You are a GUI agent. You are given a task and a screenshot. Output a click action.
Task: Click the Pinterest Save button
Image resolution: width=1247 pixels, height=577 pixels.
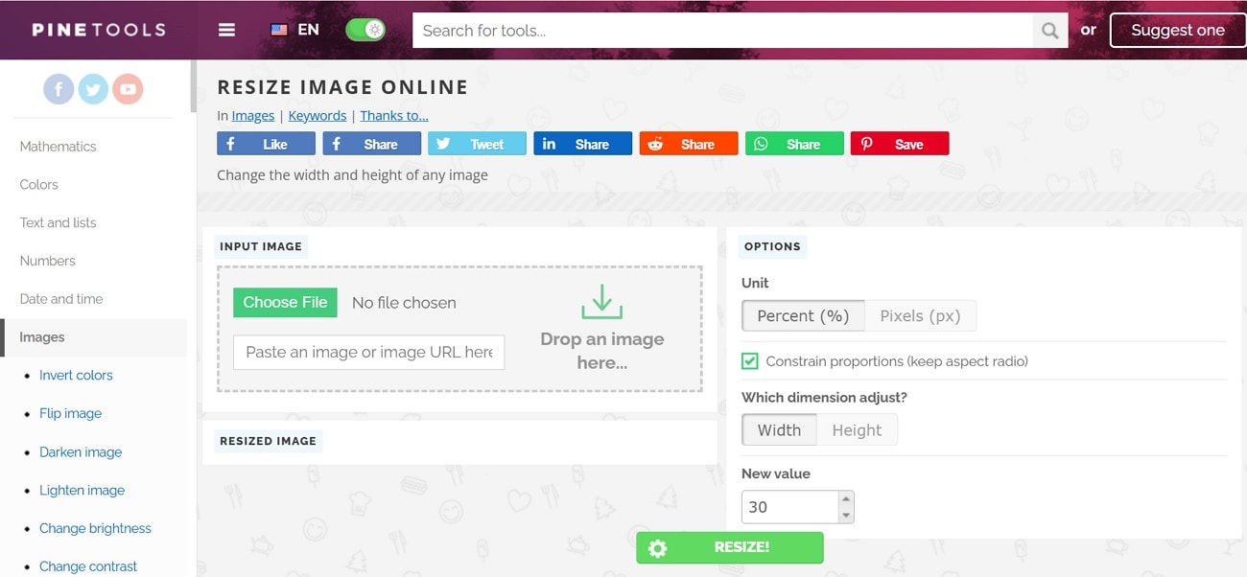899,144
